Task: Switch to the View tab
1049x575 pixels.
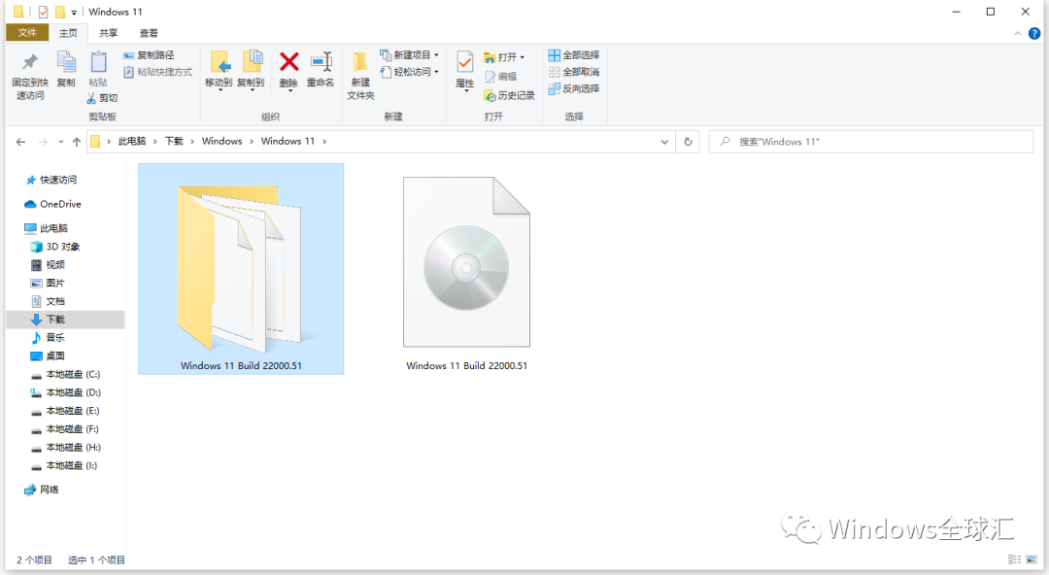Action: point(149,33)
